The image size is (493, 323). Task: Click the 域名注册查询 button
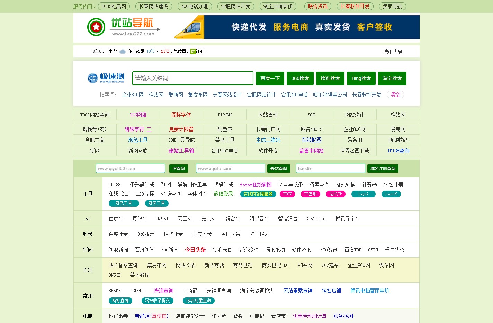tap(383, 169)
